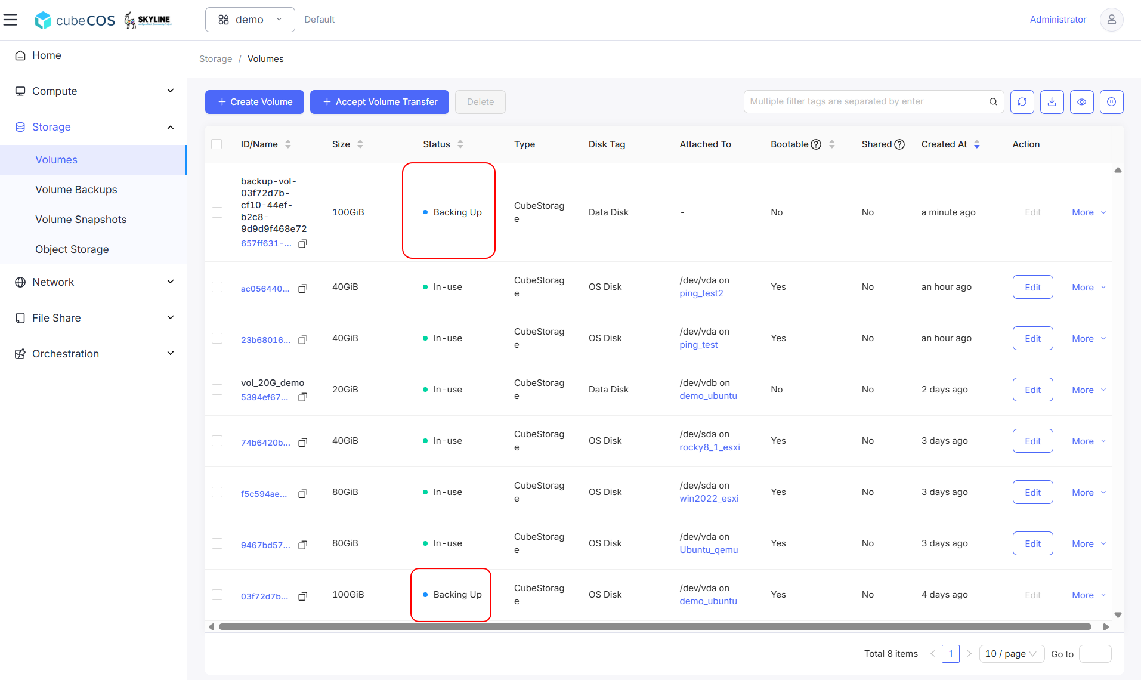
Task: Copy ID 9467bd57 with copy icon
Action: (302, 545)
